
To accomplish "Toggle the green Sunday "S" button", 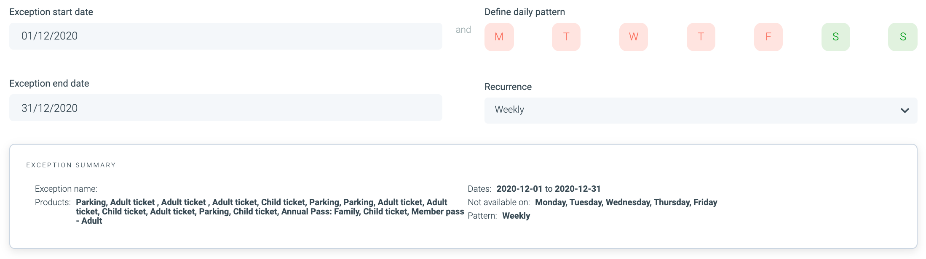I will point(902,37).
